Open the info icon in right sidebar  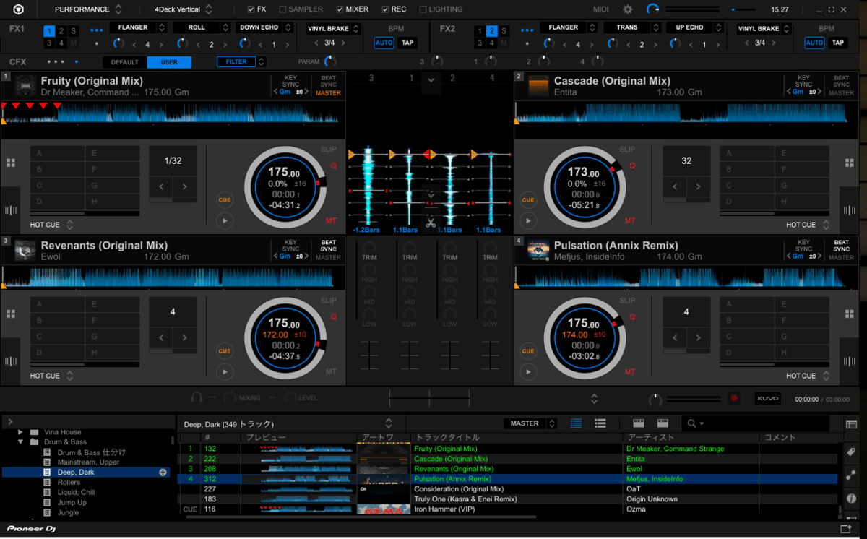851,498
